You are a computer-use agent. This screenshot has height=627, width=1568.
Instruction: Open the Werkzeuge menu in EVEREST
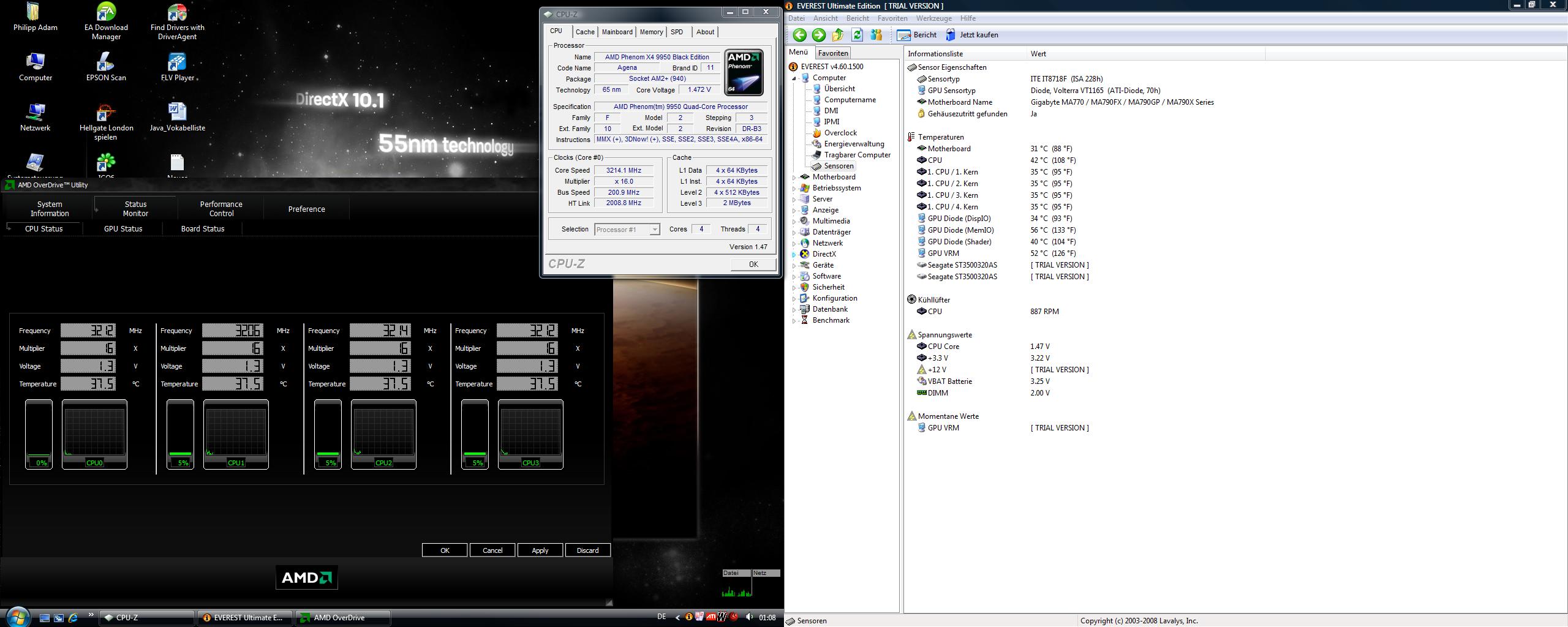[x=933, y=18]
